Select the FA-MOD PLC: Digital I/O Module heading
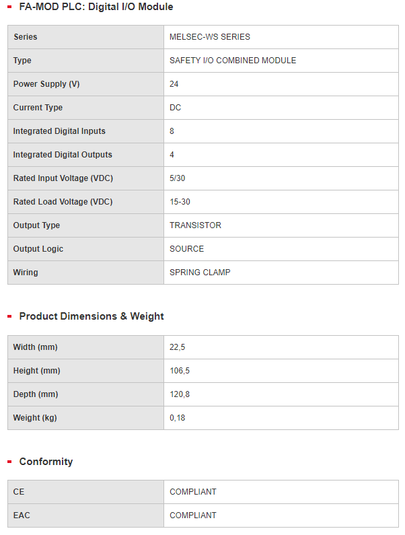 coord(96,7)
